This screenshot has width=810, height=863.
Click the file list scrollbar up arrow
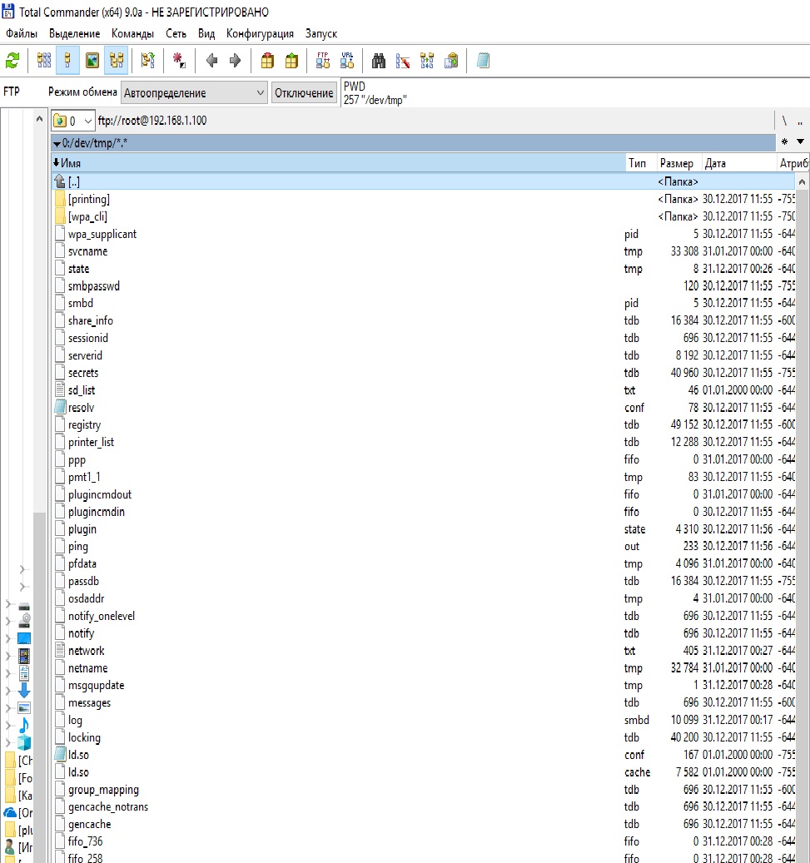(x=802, y=181)
